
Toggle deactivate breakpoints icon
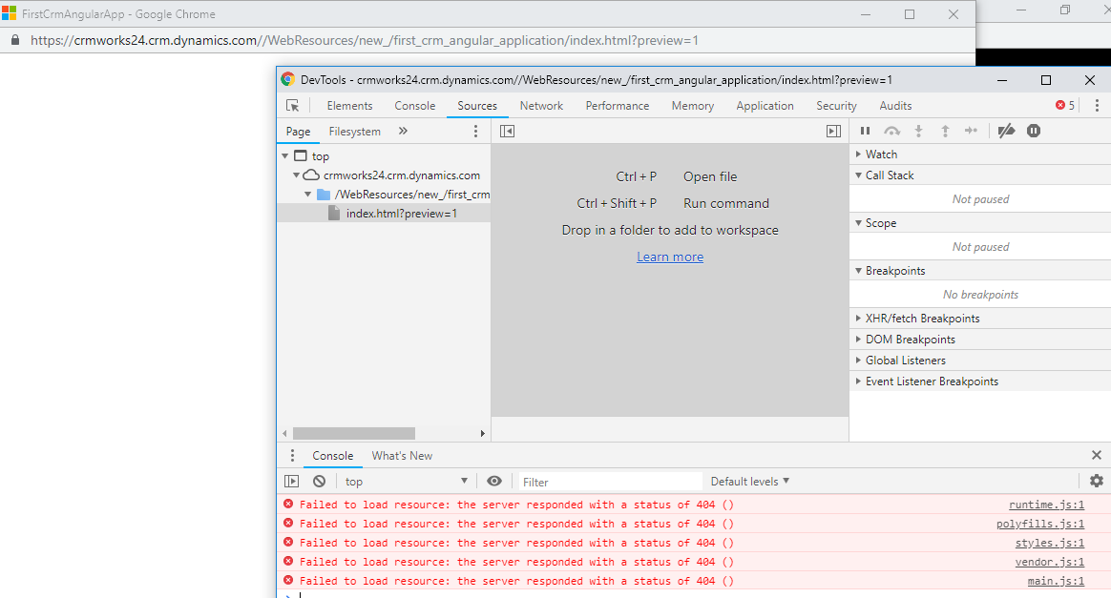[1006, 131]
